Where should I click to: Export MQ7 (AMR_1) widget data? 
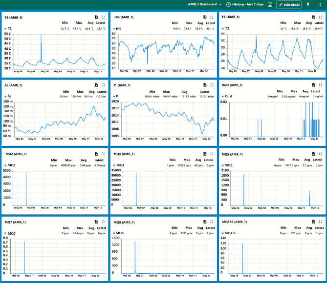pyautogui.click(x=96, y=222)
